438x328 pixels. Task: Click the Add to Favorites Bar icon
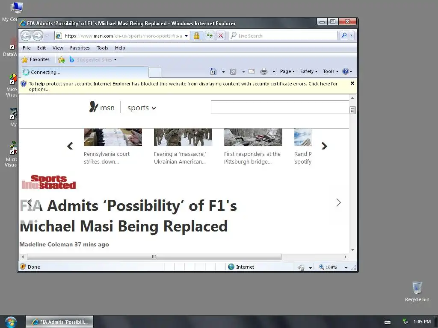tap(62, 59)
